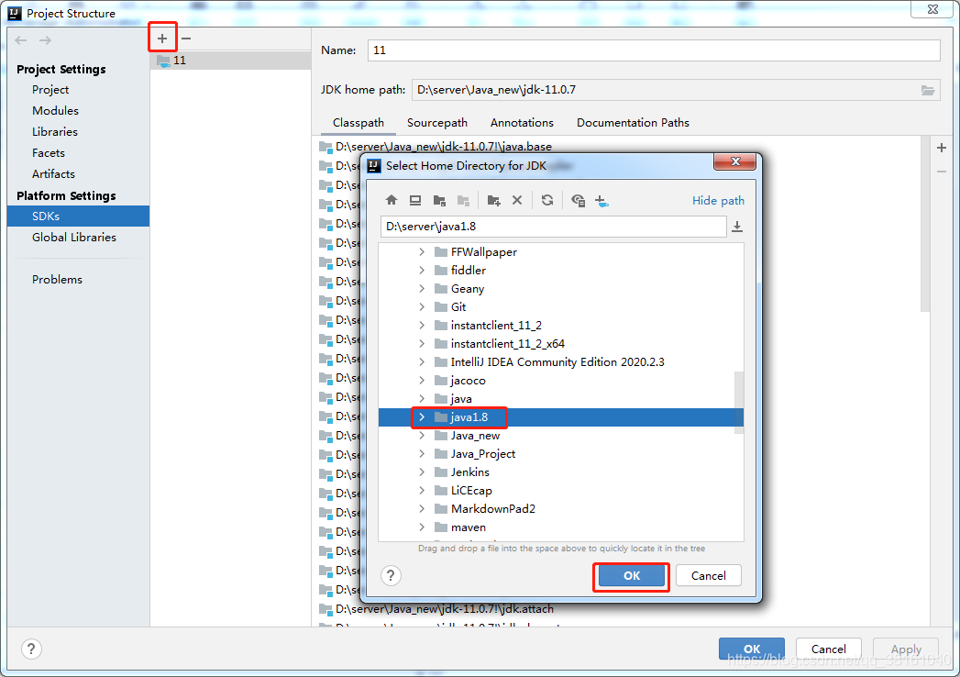
Task: Click the Delete X icon in file chooser
Action: coord(517,200)
